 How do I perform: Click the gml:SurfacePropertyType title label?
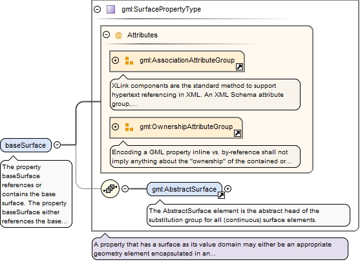coord(161,10)
